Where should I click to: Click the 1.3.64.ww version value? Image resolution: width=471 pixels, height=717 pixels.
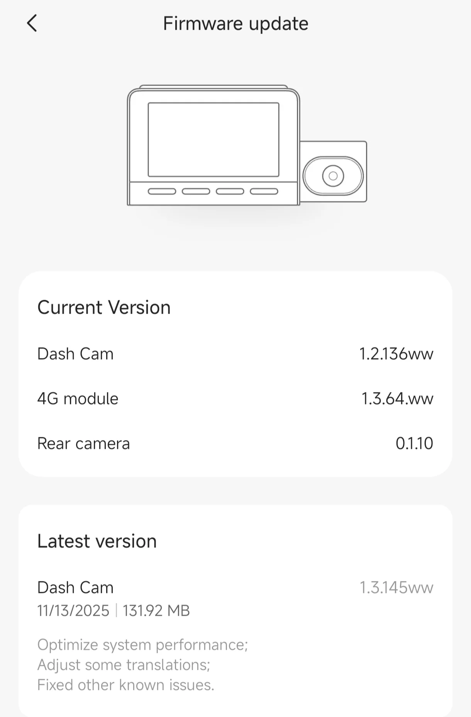[397, 399]
